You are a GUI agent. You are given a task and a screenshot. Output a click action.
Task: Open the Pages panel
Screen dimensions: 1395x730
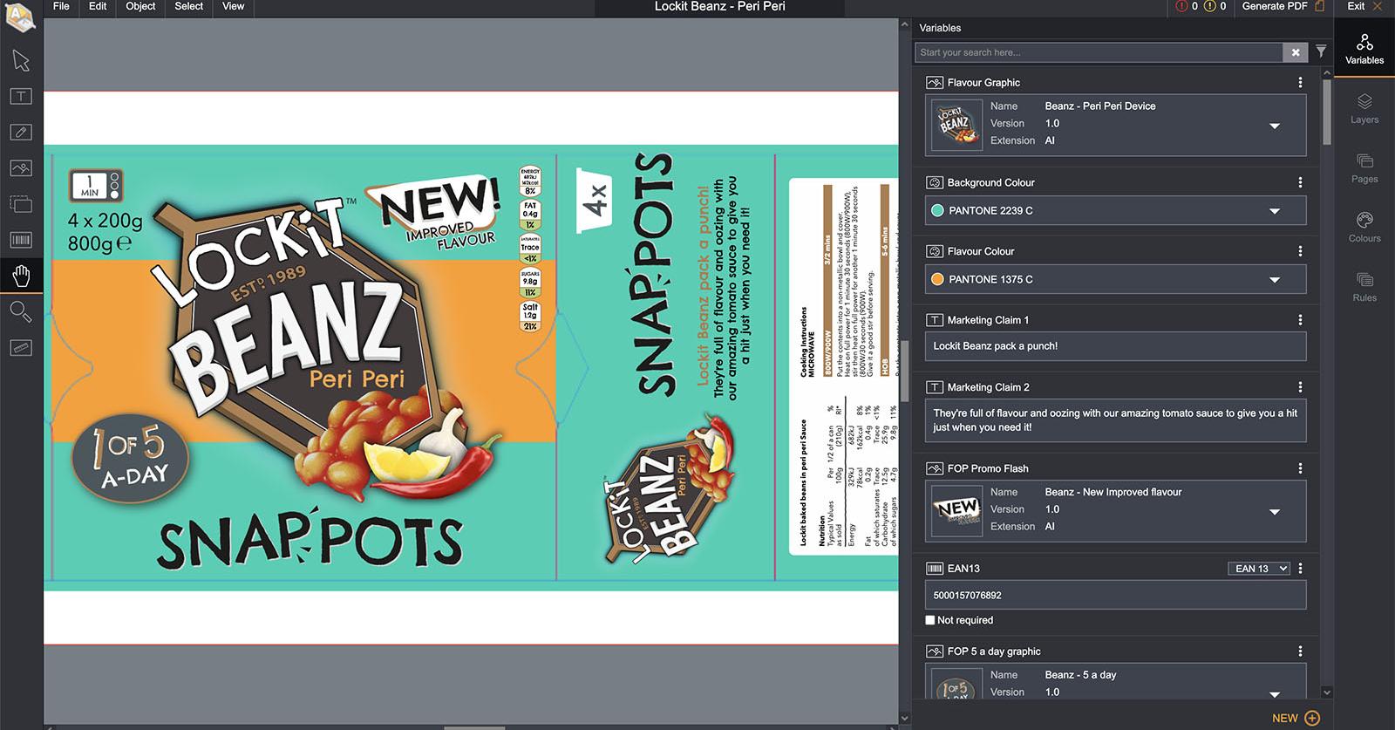pyautogui.click(x=1364, y=168)
